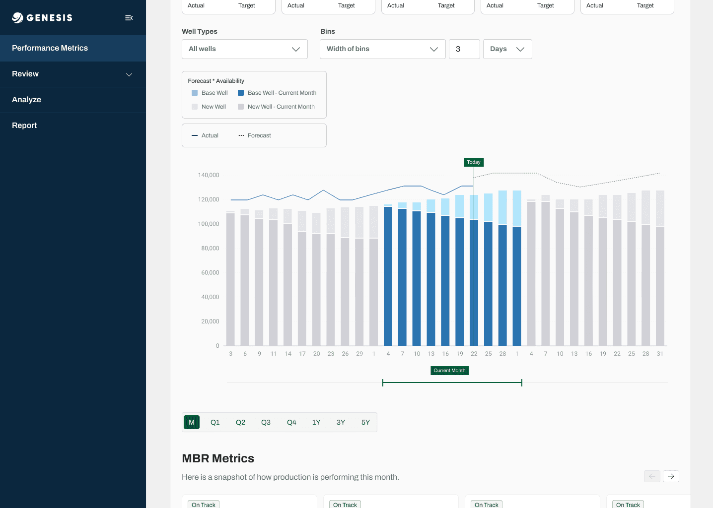The image size is (713, 508).
Task: Toggle New Well - Current Month legend
Action: click(276, 107)
